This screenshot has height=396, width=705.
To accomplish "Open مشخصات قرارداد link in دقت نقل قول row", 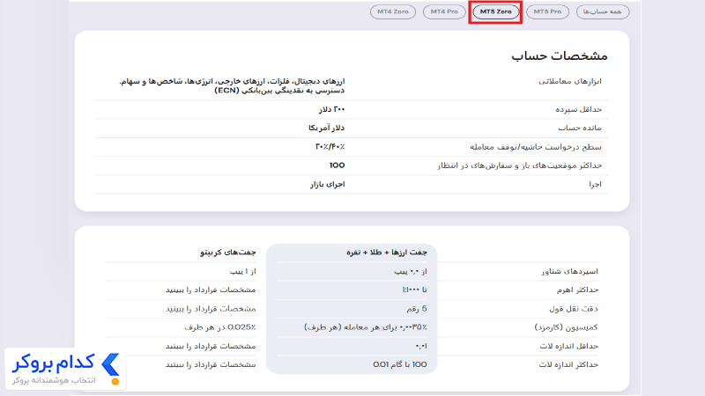I will 211,309.
